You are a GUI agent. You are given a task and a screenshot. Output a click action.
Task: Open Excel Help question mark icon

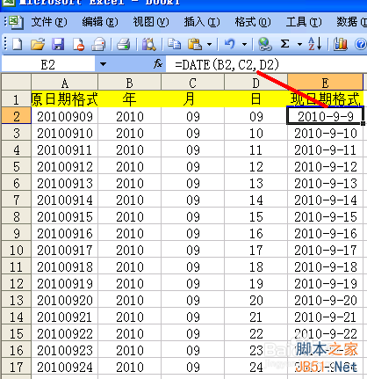[x=360, y=45]
